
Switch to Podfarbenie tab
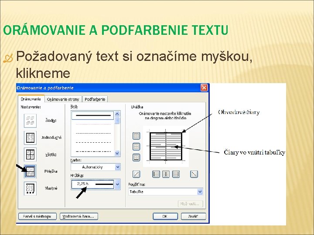[95, 99]
